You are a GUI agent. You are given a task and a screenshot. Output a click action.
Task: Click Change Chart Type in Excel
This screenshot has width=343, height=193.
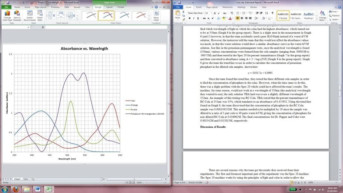[x=7, y=16]
